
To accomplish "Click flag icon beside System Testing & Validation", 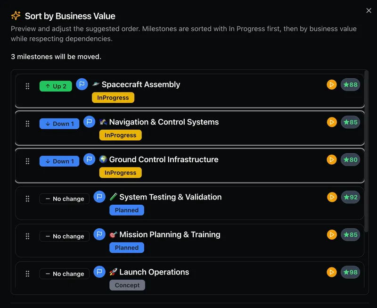I will tap(99, 197).
